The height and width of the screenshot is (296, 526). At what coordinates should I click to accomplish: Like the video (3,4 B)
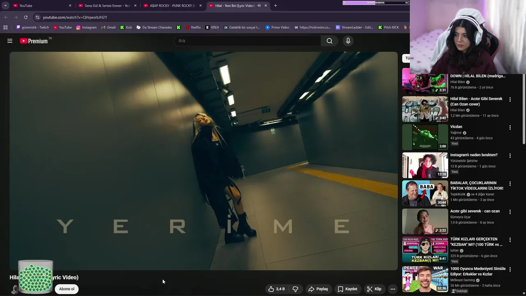click(277, 289)
